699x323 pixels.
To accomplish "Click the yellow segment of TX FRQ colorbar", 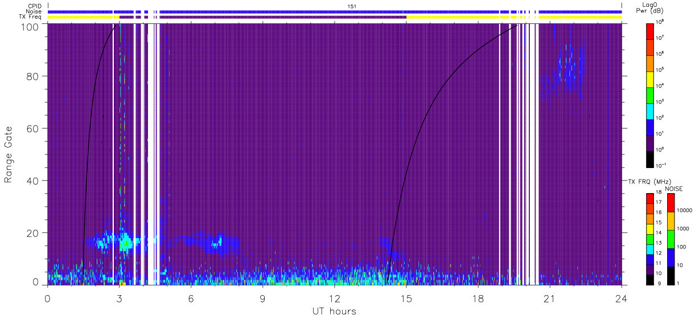I will point(650,228).
